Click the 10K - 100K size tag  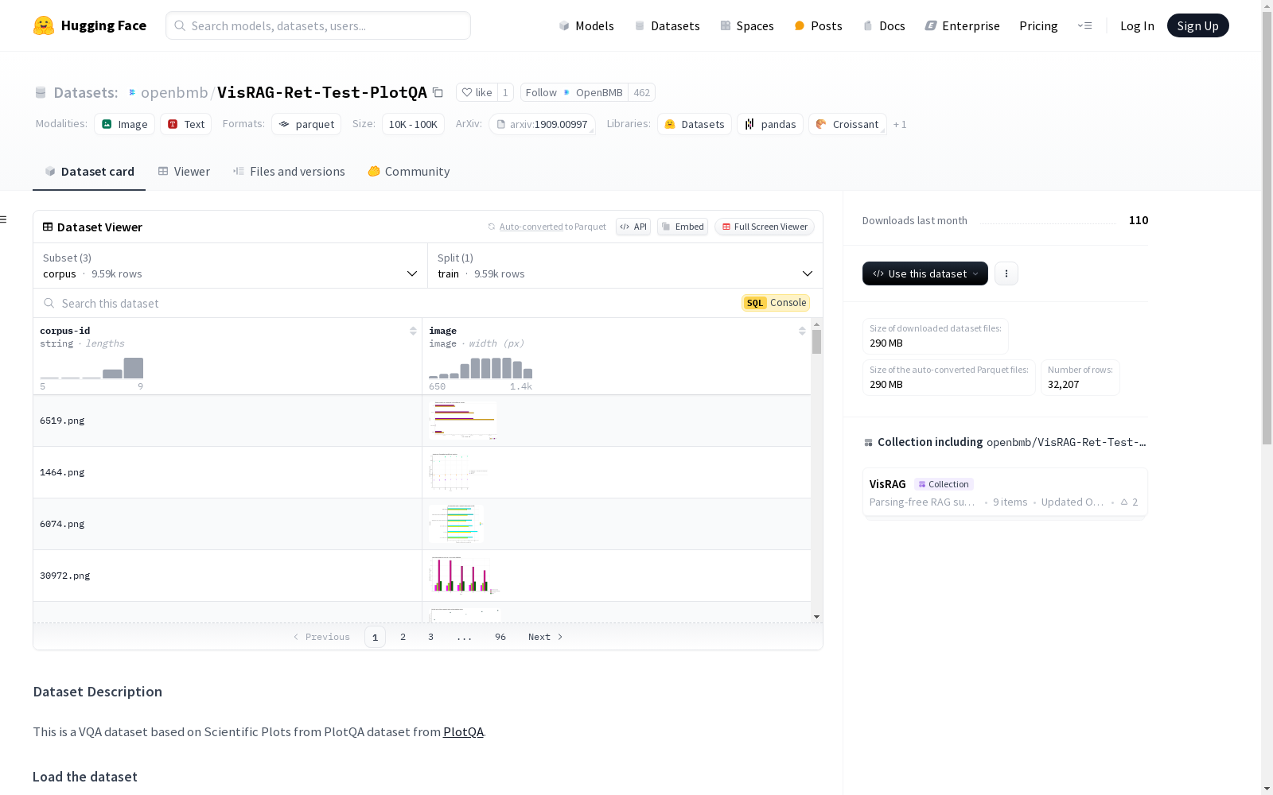point(413,124)
